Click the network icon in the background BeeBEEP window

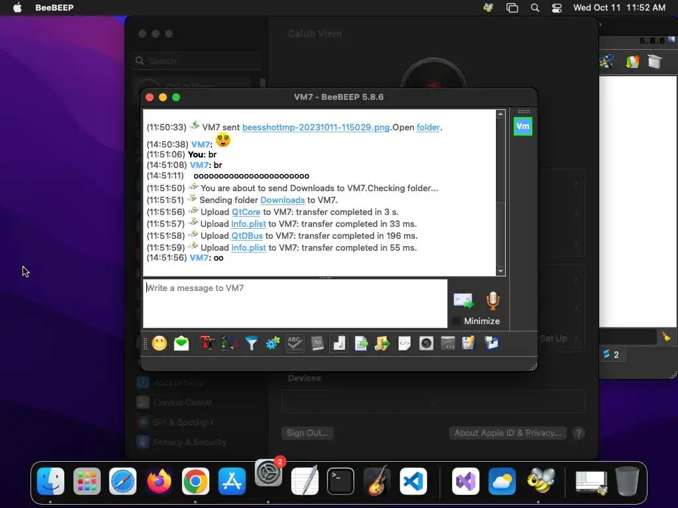tap(606, 62)
